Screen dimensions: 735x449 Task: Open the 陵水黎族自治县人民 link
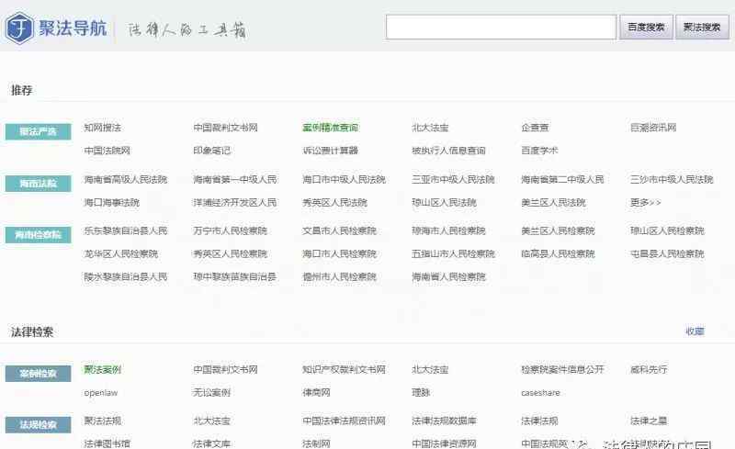pos(125,276)
